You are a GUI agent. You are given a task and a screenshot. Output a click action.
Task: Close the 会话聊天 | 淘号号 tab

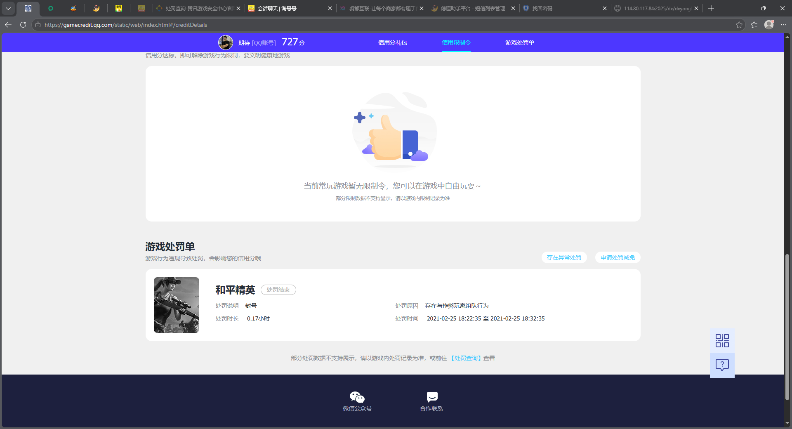tap(330, 8)
